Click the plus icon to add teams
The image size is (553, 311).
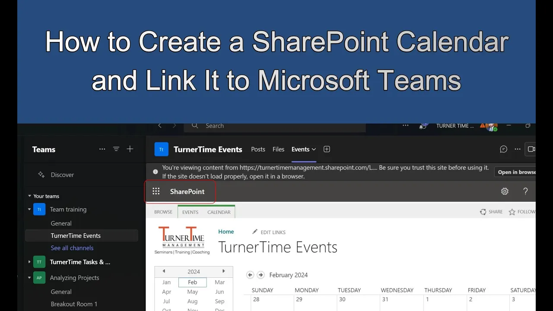130,149
